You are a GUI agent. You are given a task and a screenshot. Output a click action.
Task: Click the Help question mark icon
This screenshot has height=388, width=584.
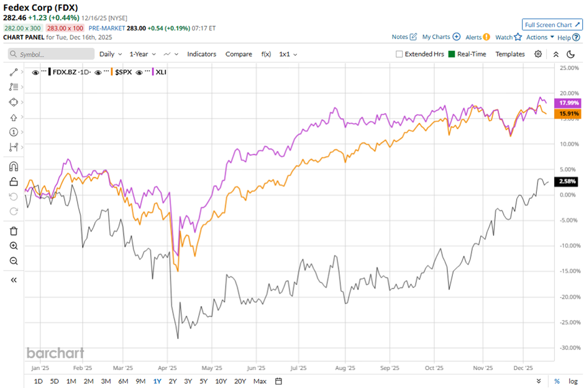click(576, 37)
